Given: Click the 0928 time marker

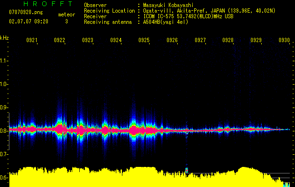Looking at the screenshot, I should pyautogui.click(x=228, y=40).
